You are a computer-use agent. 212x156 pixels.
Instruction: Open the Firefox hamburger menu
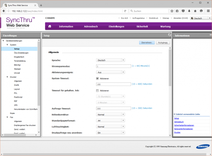tap(208, 11)
